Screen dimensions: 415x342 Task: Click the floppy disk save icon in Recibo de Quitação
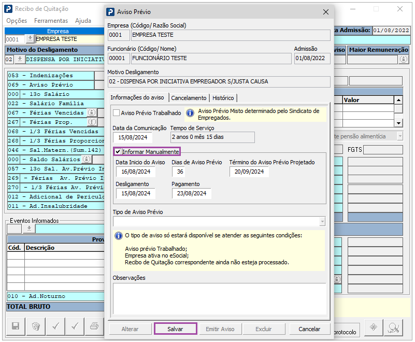tap(16, 326)
